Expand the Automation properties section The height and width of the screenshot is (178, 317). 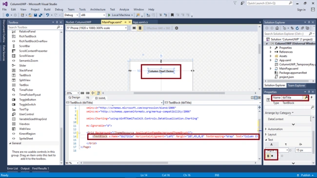tap(266, 129)
